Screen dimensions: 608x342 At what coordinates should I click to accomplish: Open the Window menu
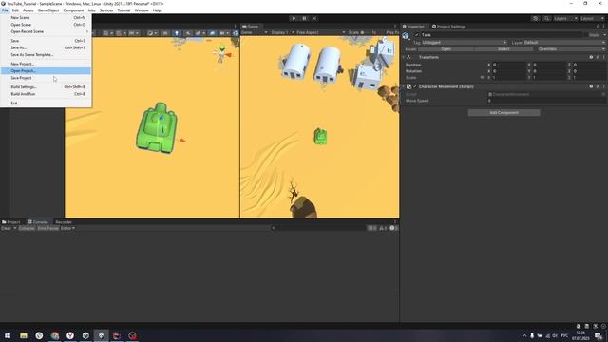tap(142, 10)
